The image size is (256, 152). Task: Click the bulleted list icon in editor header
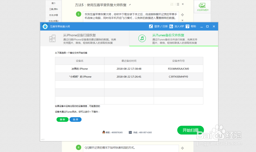click(178, 4)
